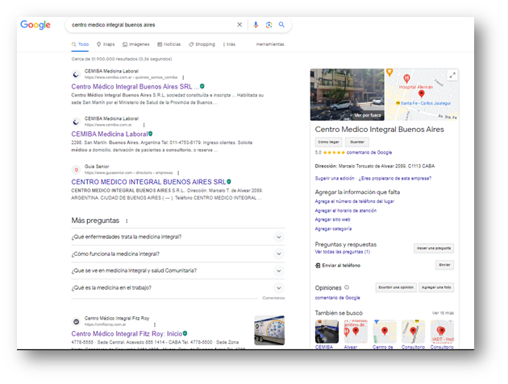Image resolution: width=508 pixels, height=384 pixels.
Task: Open the Noticias tab
Action: pyautogui.click(x=169, y=44)
